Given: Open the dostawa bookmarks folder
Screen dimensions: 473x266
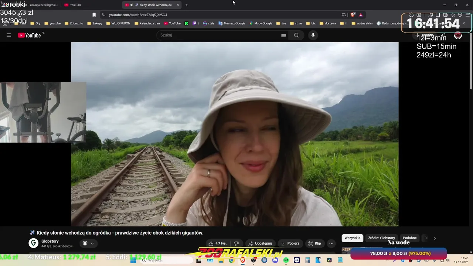Looking at the screenshot, I should pyautogui.click(x=328, y=23).
